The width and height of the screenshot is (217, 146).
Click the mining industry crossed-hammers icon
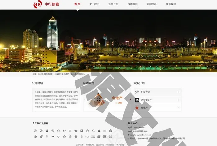click(137, 92)
